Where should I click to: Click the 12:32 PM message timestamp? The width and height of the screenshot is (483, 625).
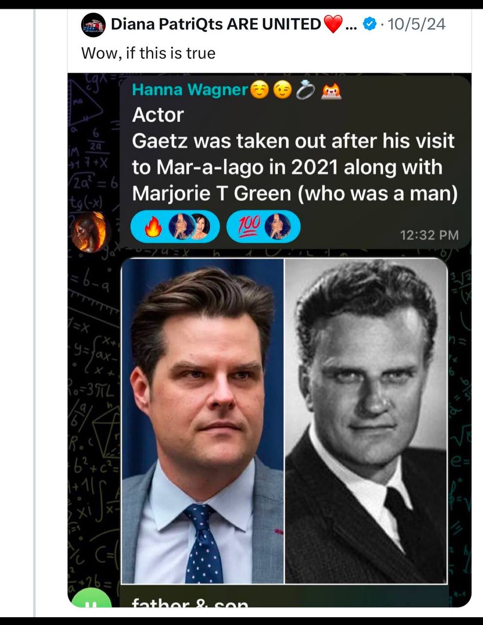pyautogui.click(x=429, y=235)
